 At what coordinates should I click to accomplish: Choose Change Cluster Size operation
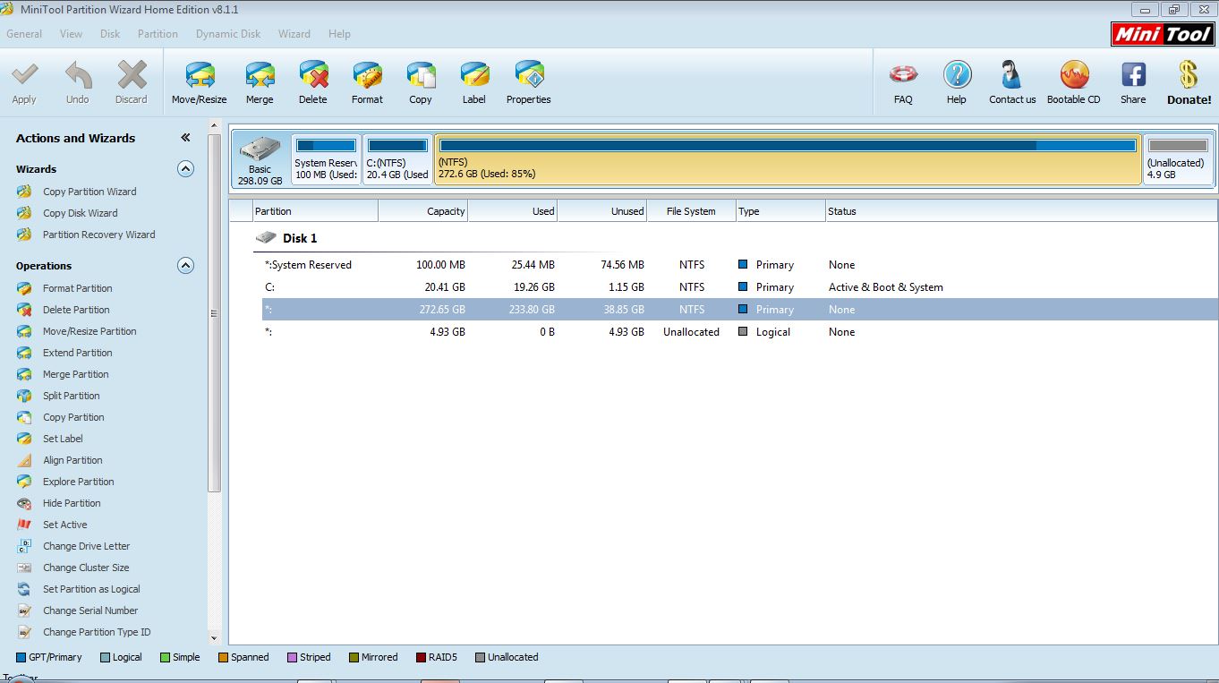tap(86, 568)
